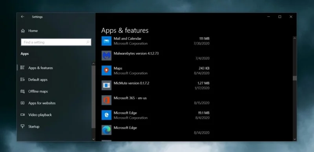Viewport: 314px width, 152px height.
Task: Select the Default apps sidebar icon
Action: 23,79
